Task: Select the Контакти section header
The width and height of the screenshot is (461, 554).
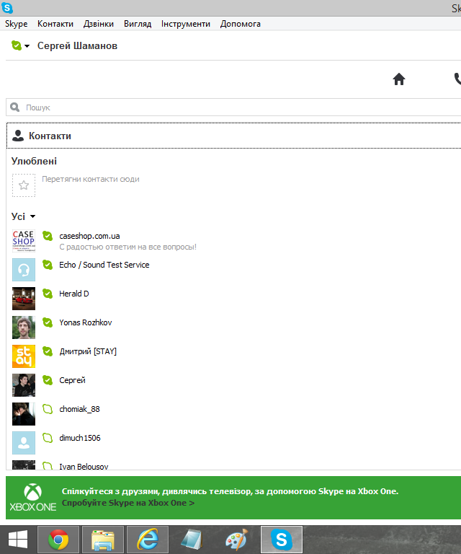Action: pos(50,136)
